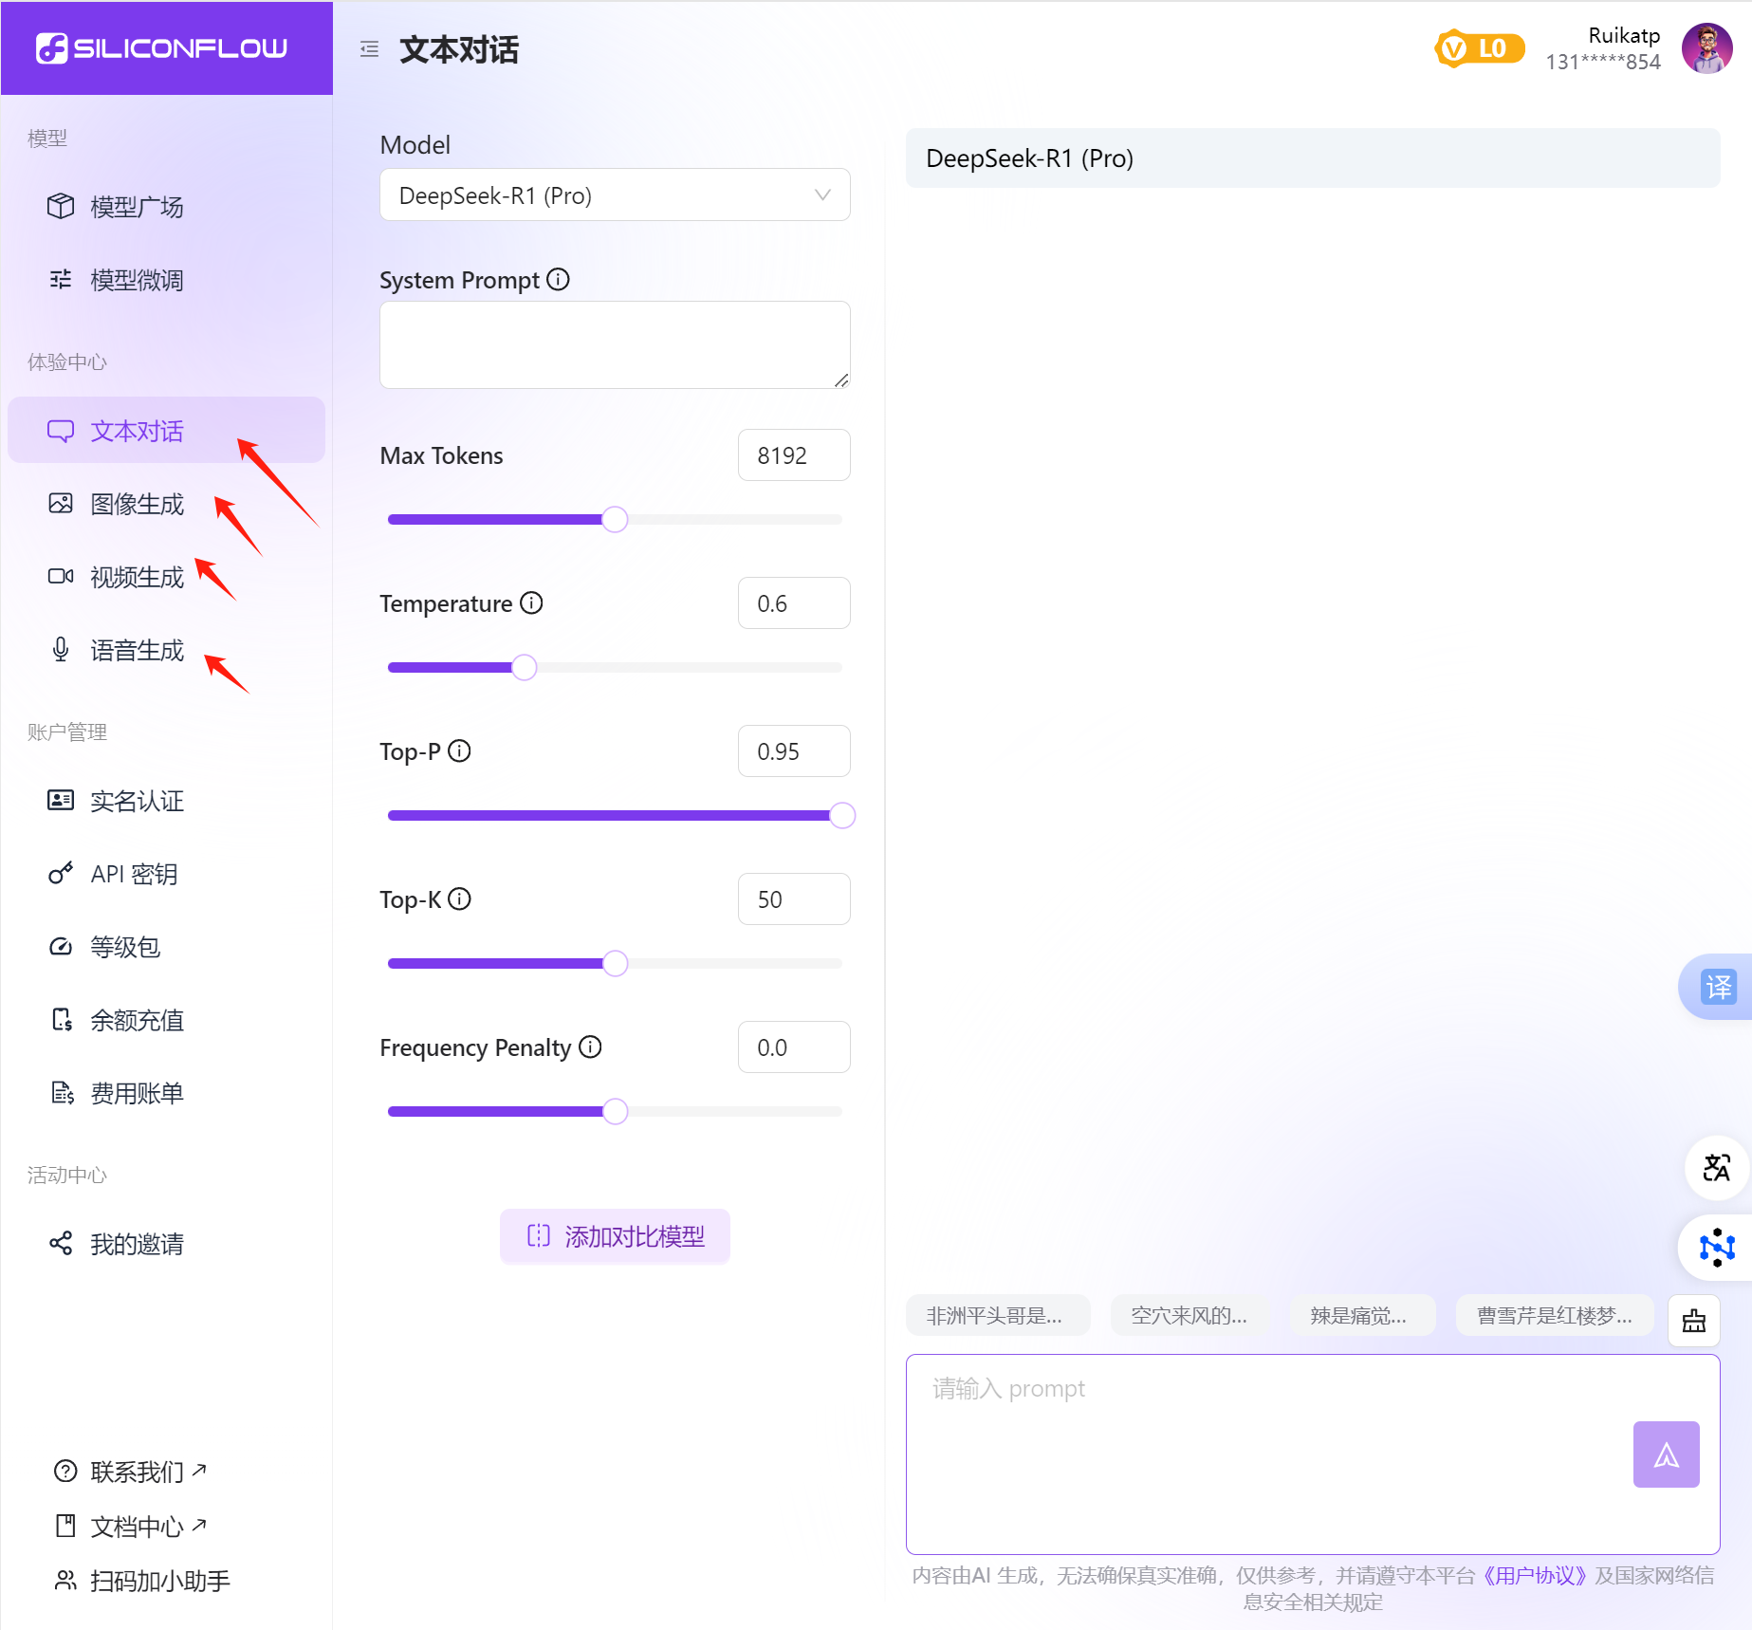Click the 费用账单 bill icon
The width and height of the screenshot is (1752, 1630).
click(x=61, y=1093)
